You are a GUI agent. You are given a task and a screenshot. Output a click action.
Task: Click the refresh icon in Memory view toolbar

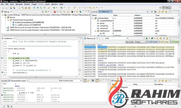(147, 38)
